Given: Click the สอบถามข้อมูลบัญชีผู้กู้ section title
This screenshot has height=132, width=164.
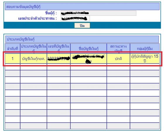Looking at the screenshot, I should click(23, 7).
